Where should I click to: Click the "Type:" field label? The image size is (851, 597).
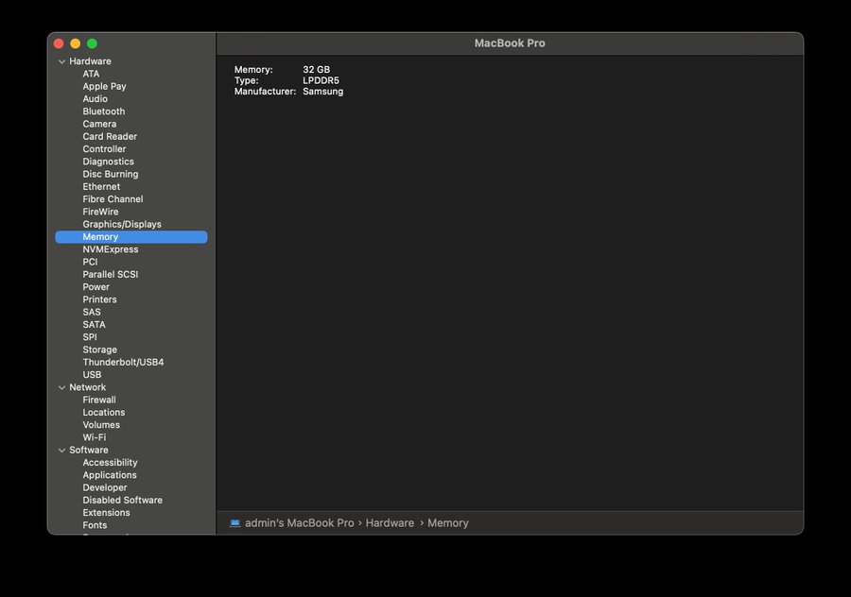pos(247,80)
